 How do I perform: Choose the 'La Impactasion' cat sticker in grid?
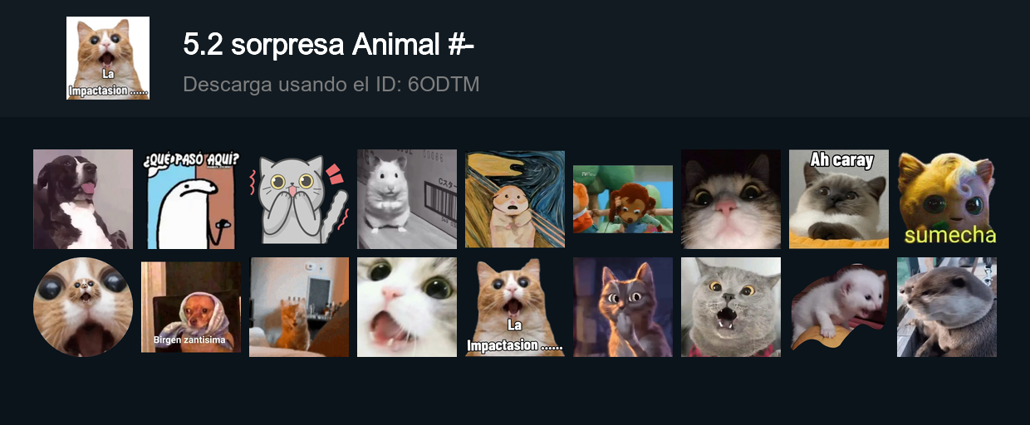pos(515,307)
